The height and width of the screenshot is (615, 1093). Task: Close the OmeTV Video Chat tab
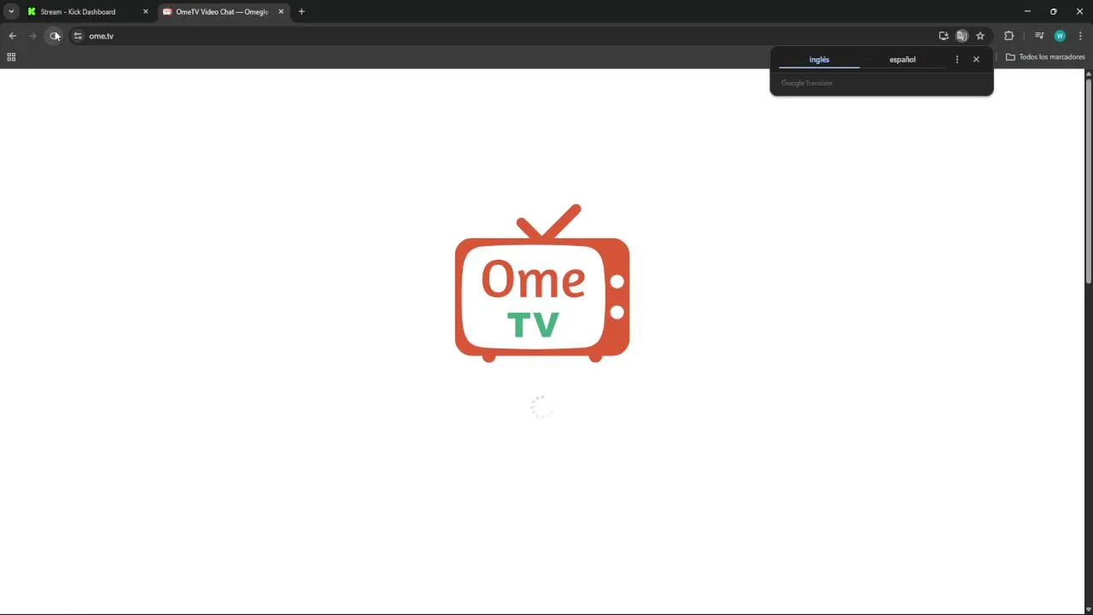[281, 12]
